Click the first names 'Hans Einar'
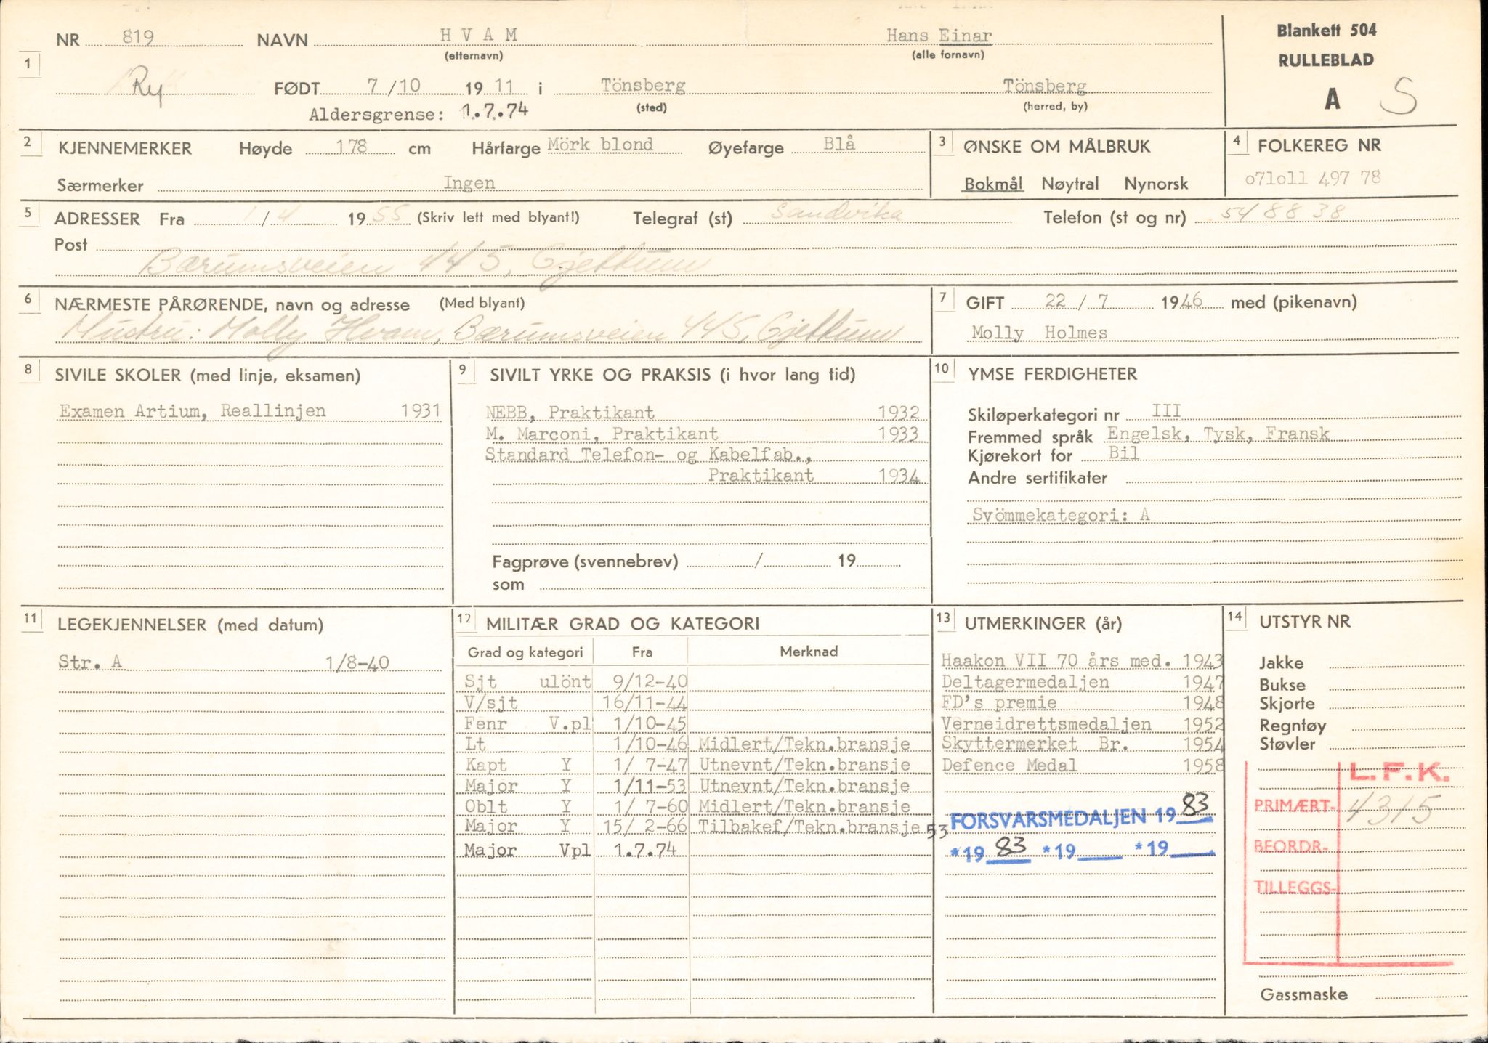1488x1043 pixels. 939,36
